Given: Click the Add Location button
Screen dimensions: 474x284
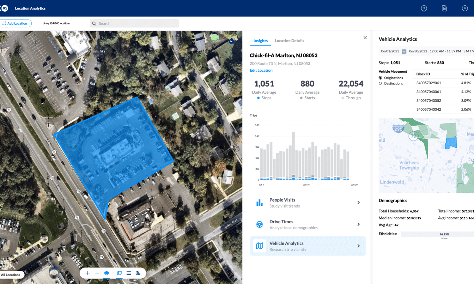Looking at the screenshot, I should coord(15,23).
